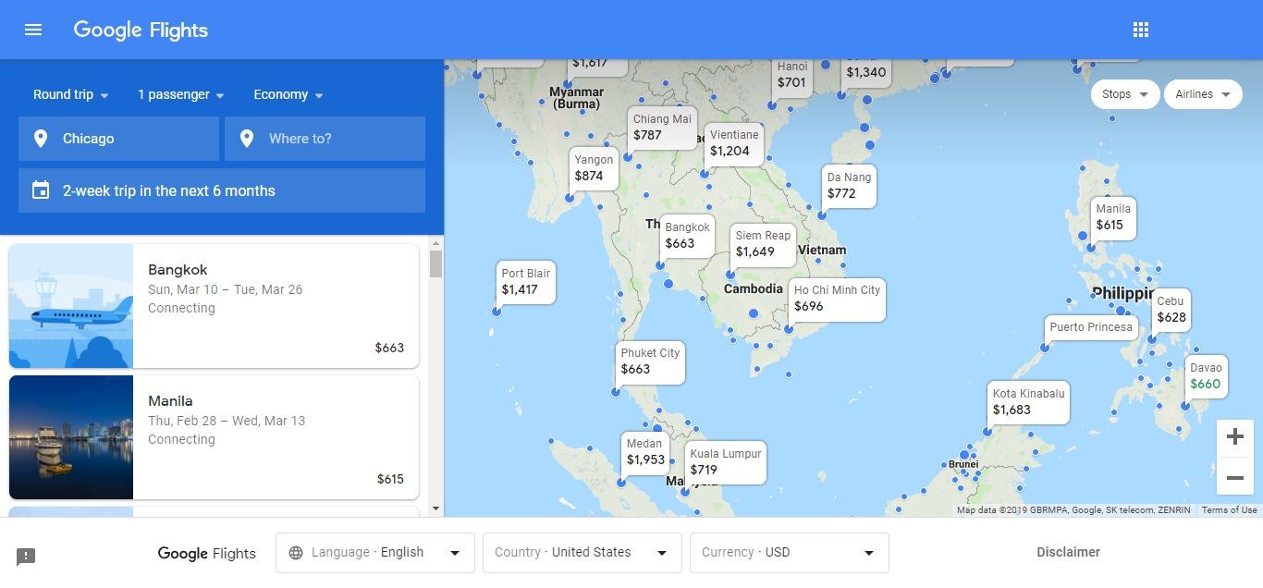
Task: Select Siem Reap $1,649 map label
Action: [763, 244]
